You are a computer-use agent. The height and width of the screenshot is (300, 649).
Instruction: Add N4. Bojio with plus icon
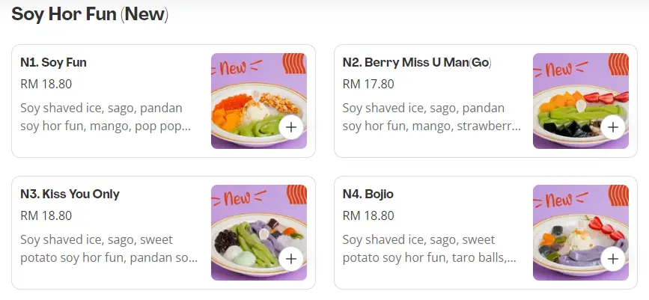(612, 259)
